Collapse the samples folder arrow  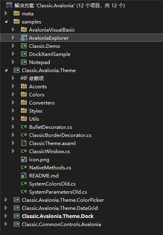pos(6,22)
